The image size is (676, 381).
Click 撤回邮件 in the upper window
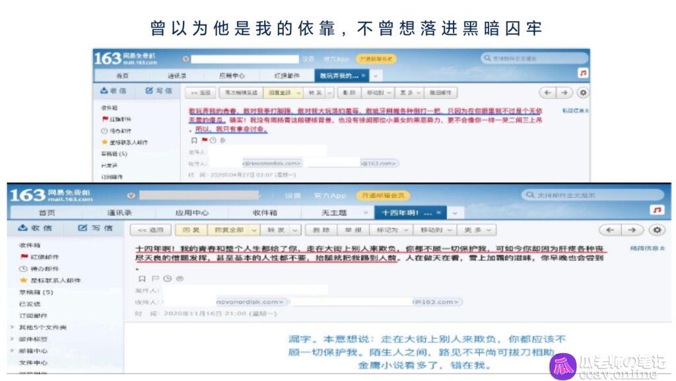pyautogui.click(x=440, y=92)
